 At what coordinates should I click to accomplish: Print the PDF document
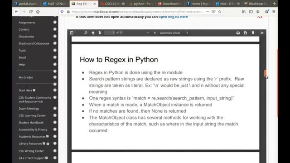pos(238,33)
